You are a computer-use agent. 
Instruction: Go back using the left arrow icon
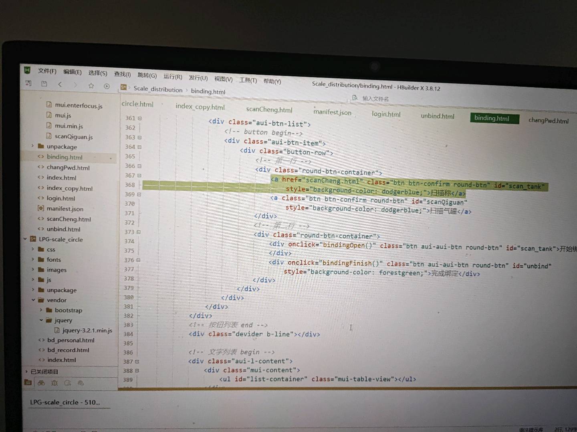pyautogui.click(x=60, y=84)
